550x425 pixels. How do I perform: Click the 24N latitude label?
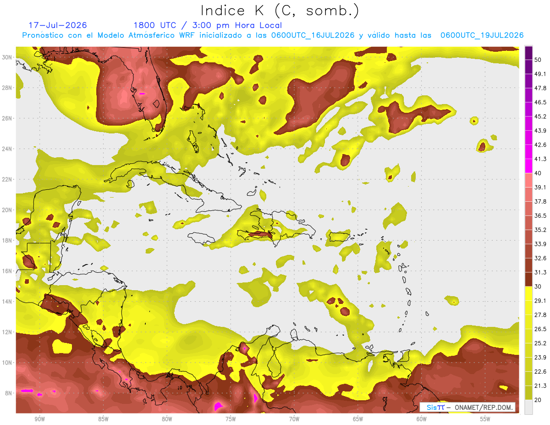pos(7,149)
